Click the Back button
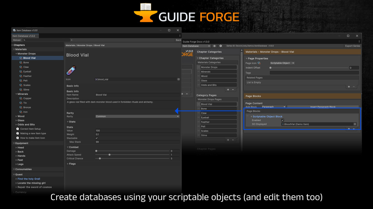This screenshot has width=373, height=209. (x=178, y=40)
